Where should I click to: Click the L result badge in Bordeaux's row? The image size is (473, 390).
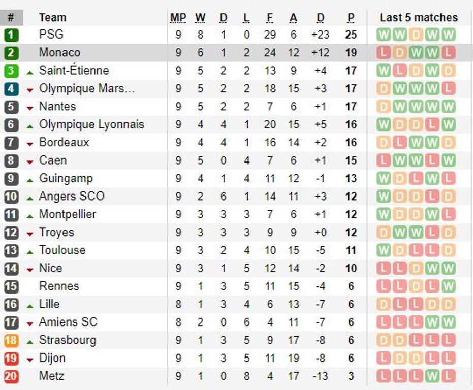399,143
